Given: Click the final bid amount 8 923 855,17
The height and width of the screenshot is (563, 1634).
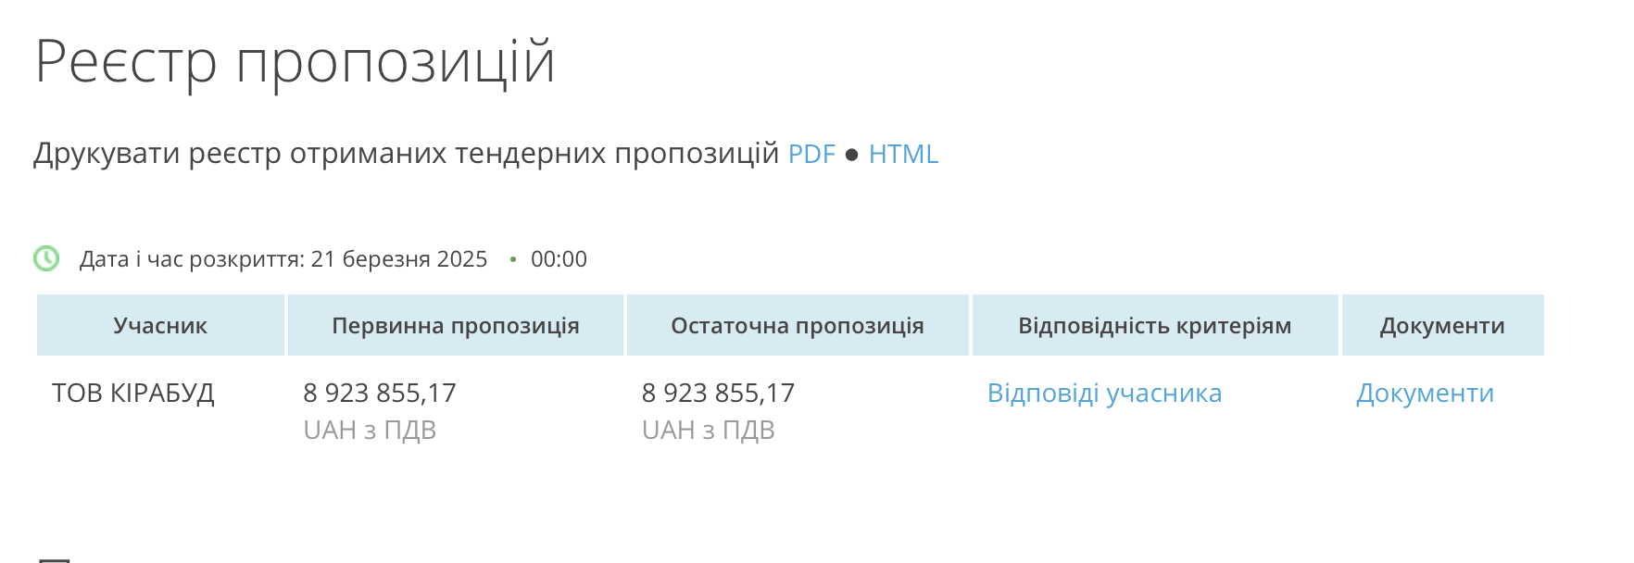Looking at the screenshot, I should [x=718, y=394].
